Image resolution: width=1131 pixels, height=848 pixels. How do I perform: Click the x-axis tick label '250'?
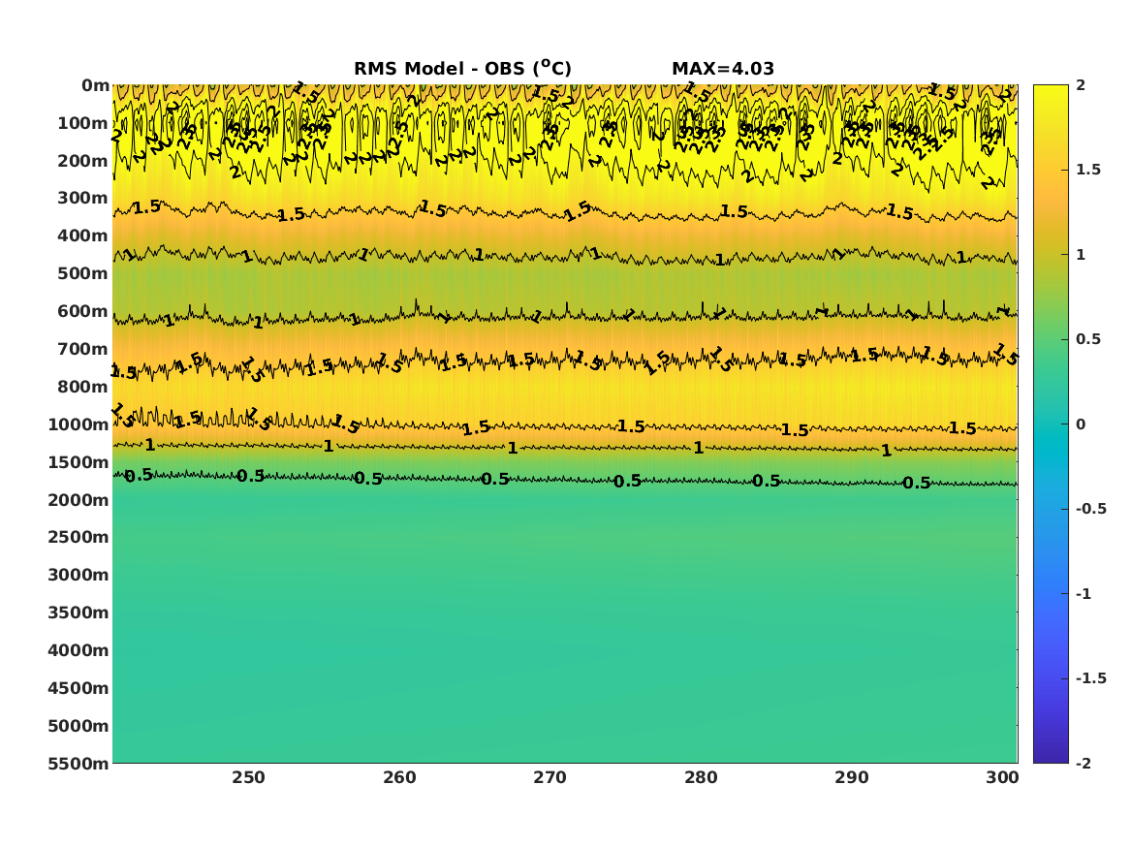click(249, 777)
